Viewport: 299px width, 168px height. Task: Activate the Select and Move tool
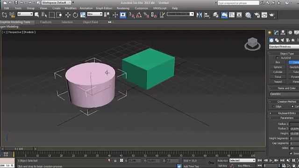tap(68, 15)
